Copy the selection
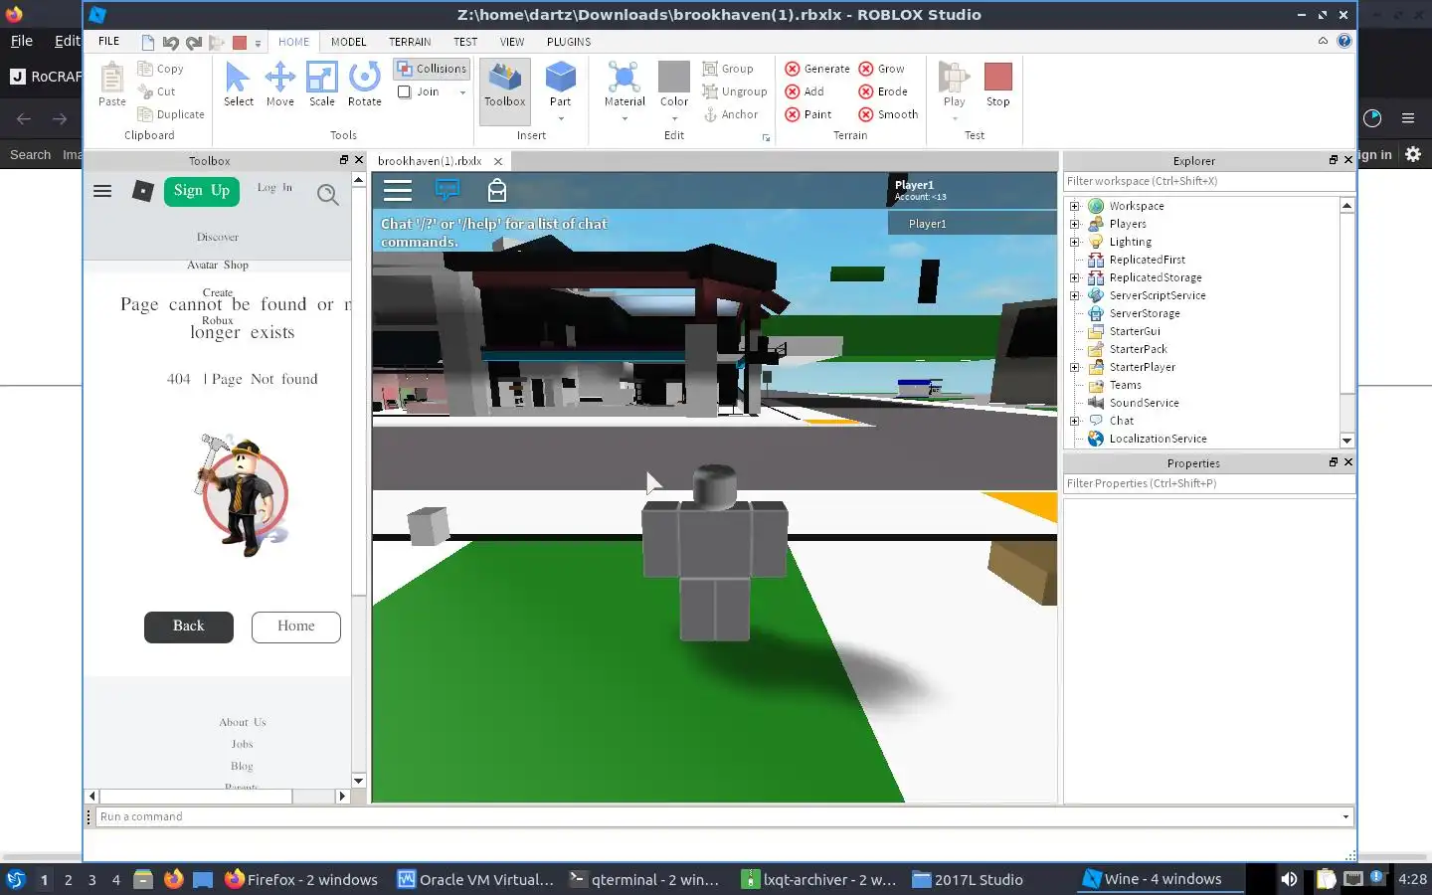1432x895 pixels. pyautogui.click(x=161, y=69)
